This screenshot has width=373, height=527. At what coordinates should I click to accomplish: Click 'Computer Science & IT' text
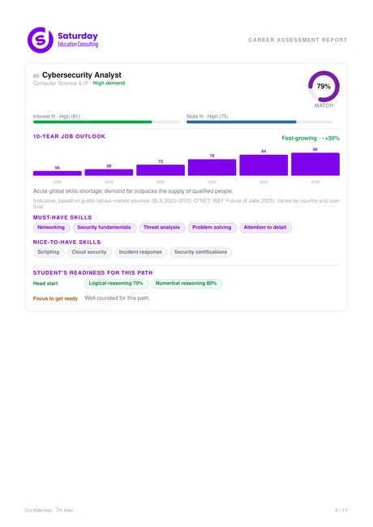pyautogui.click(x=61, y=83)
